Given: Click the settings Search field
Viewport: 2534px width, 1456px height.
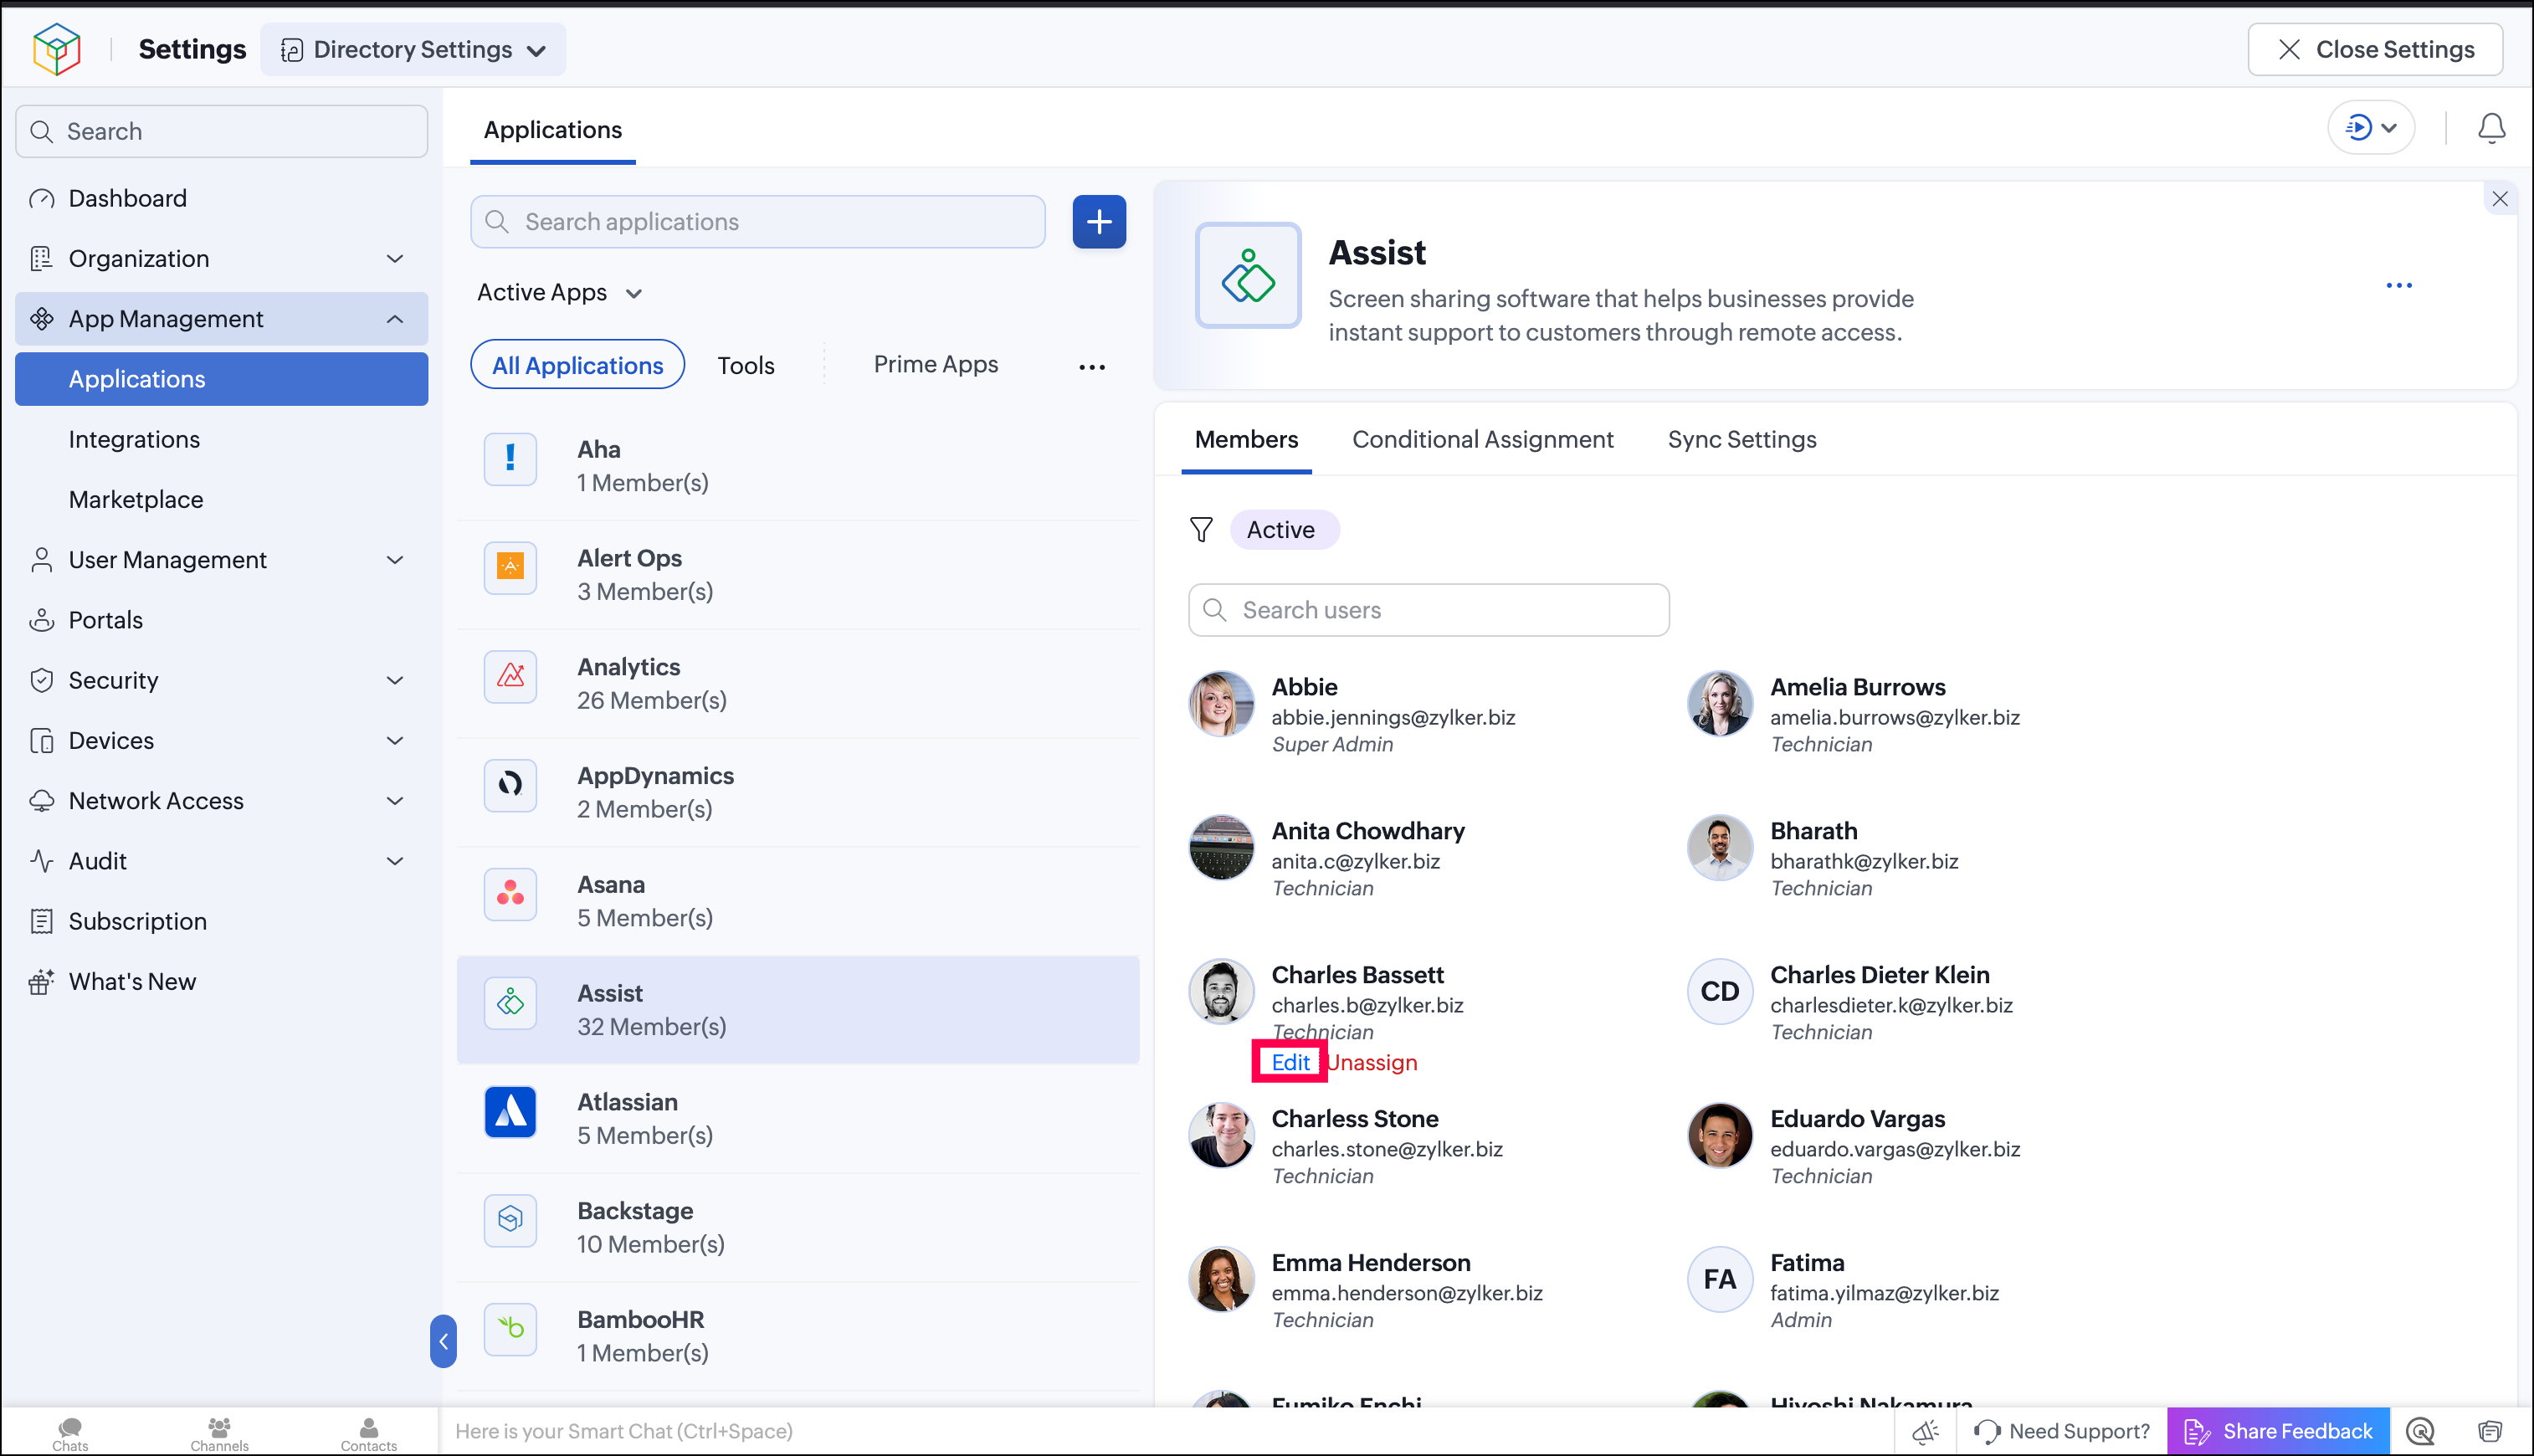Looking at the screenshot, I should point(221,132).
